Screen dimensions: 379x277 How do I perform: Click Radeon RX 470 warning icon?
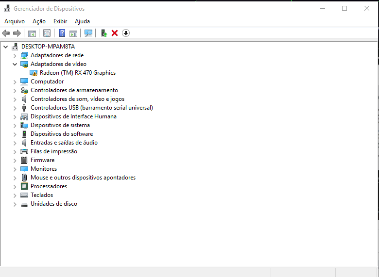(x=34, y=73)
